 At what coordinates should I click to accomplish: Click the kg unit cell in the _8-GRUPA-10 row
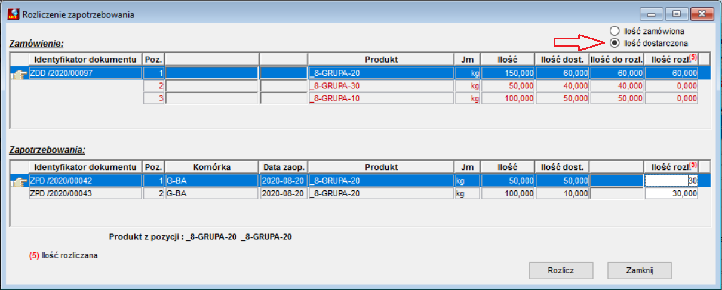pyautogui.click(x=468, y=98)
